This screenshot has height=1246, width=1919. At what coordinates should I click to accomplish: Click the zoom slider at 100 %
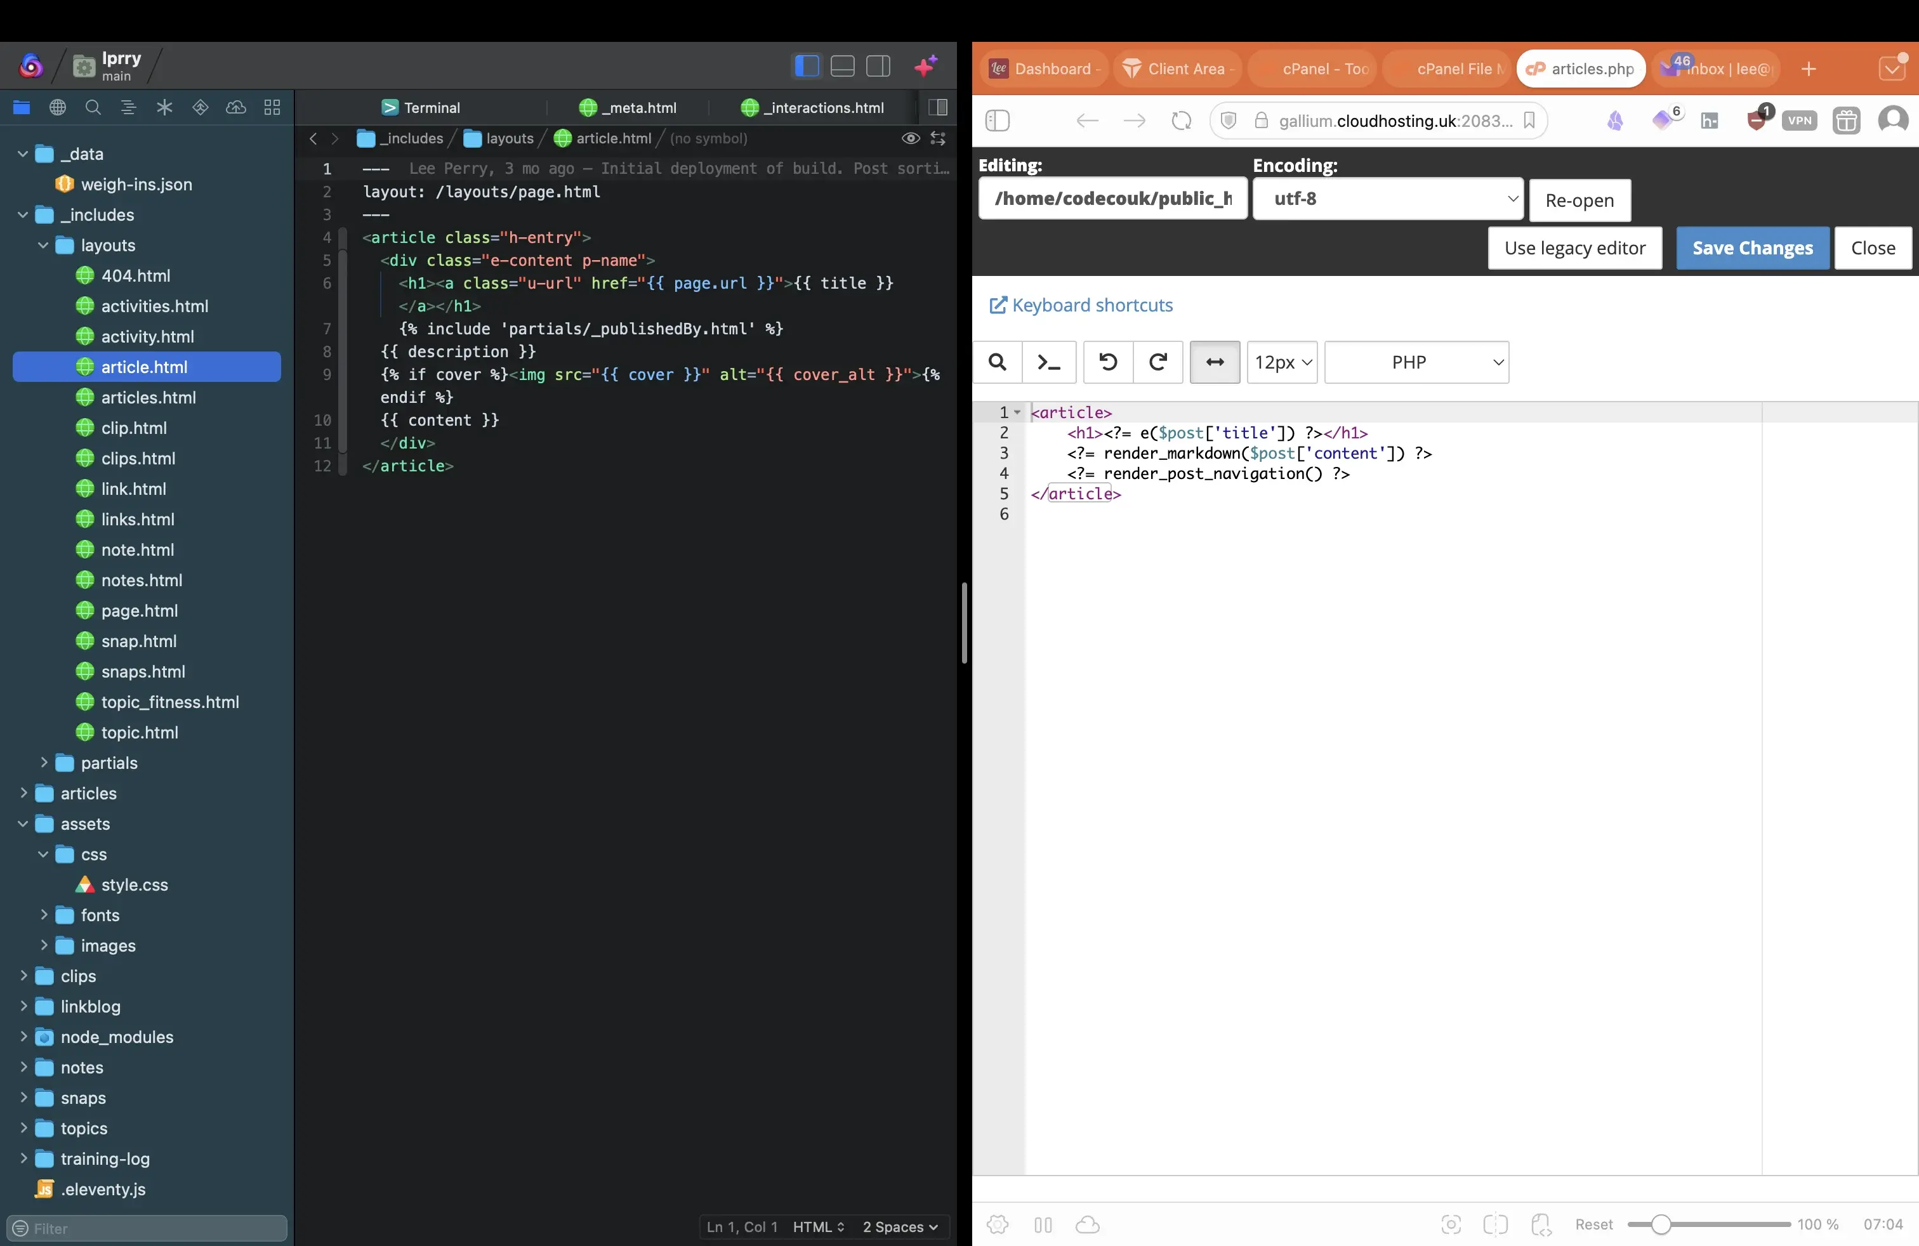click(1661, 1224)
